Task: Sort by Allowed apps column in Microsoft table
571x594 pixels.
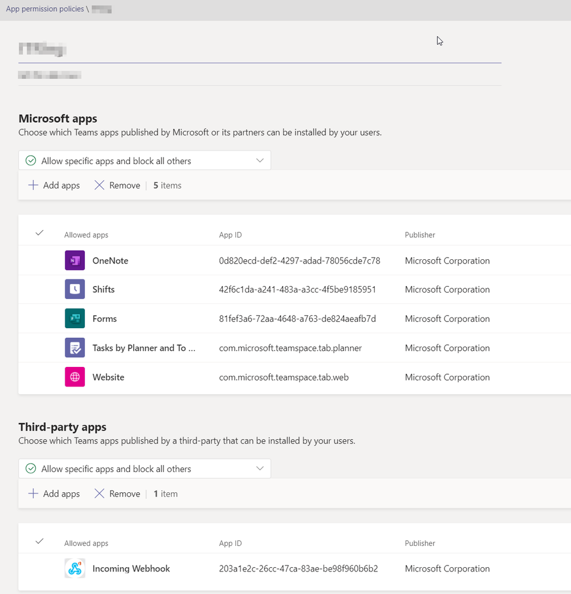Action: pyautogui.click(x=86, y=235)
